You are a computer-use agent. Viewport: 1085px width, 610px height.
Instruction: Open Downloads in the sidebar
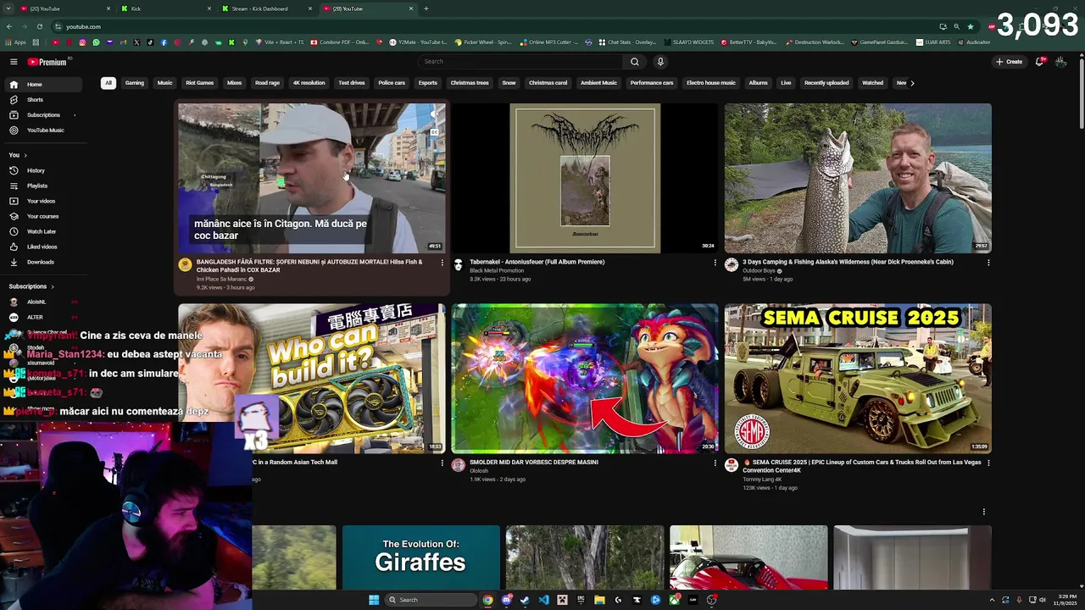[x=42, y=263]
